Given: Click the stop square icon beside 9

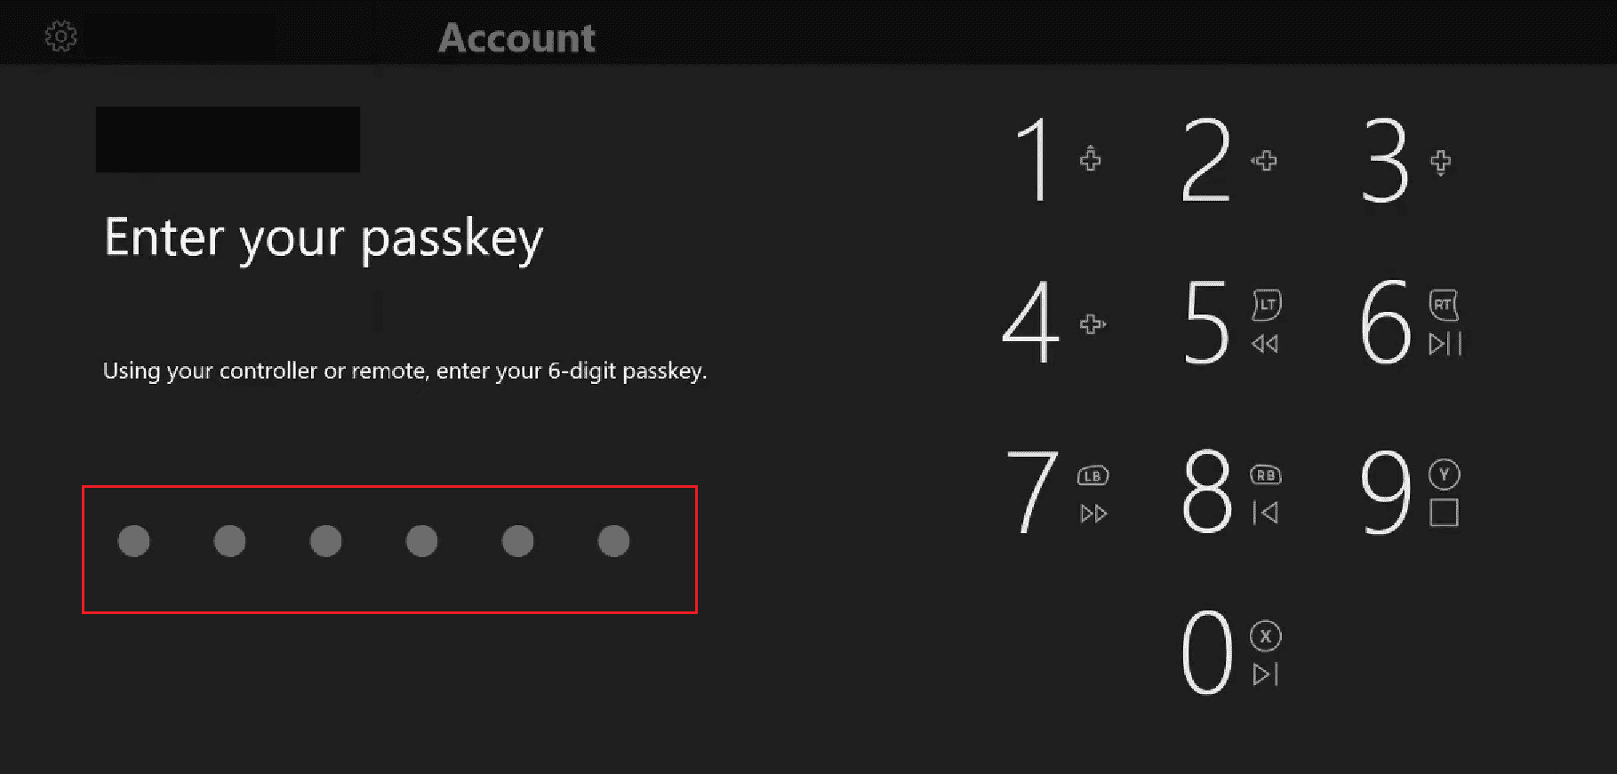Looking at the screenshot, I should [x=1444, y=513].
